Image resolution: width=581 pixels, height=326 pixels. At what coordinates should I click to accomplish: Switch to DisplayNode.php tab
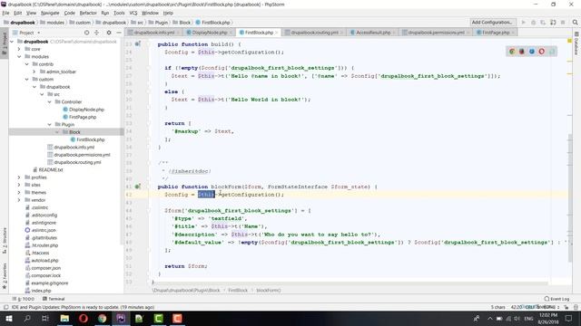210,33
